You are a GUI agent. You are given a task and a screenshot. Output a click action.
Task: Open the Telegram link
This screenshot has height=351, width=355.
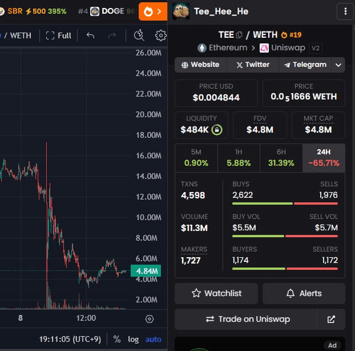tap(305, 65)
